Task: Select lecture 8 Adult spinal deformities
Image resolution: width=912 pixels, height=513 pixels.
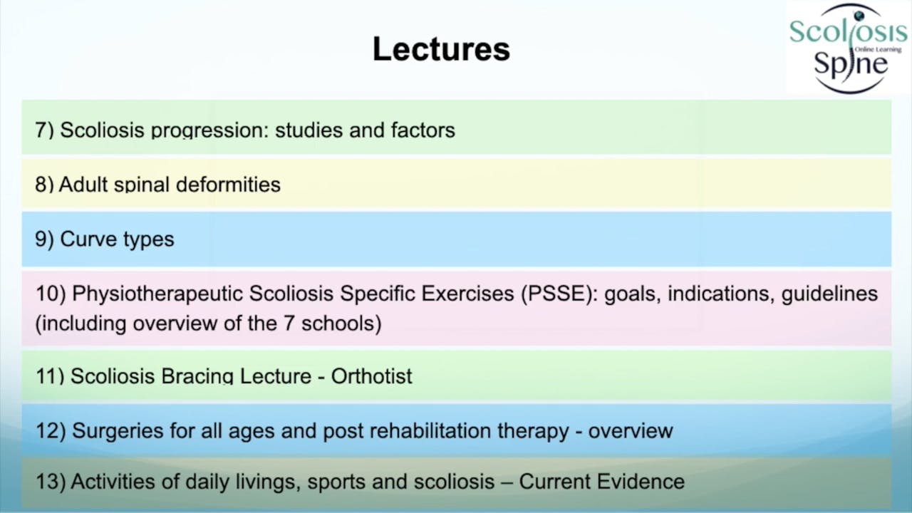Action: point(157,185)
